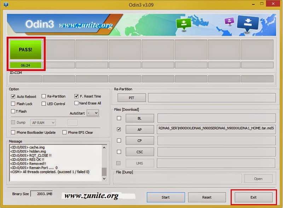Toggle the Auto Reboot checkbox
This screenshot has height=208, width=283.
13,96
